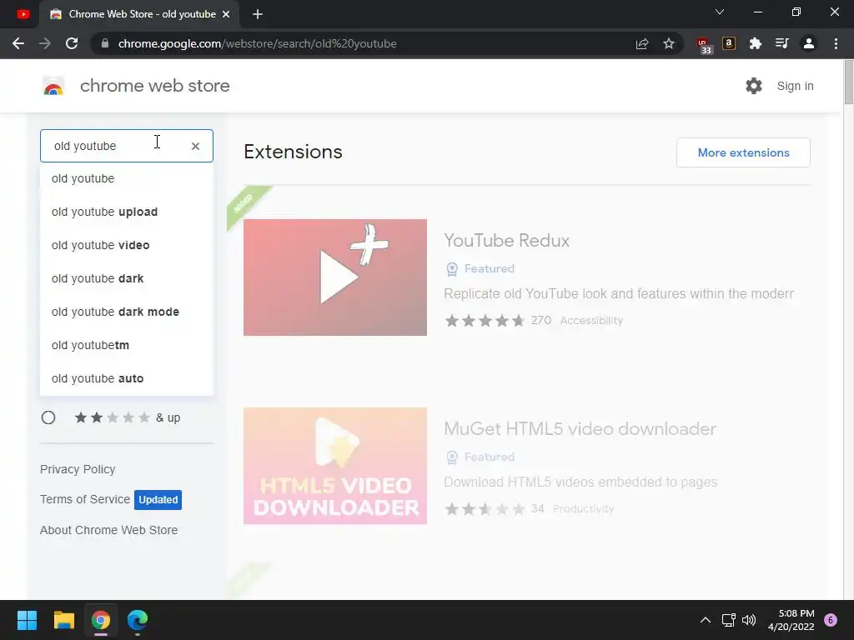Click the MuGet Productivity category label
Image resolution: width=854 pixels, height=640 pixels.
pyautogui.click(x=583, y=509)
